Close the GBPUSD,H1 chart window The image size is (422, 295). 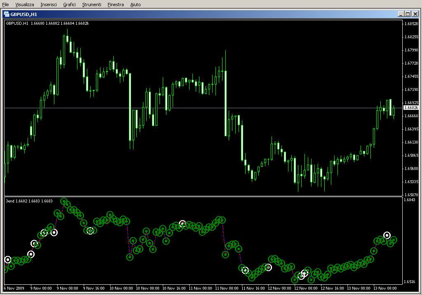tap(415, 14)
